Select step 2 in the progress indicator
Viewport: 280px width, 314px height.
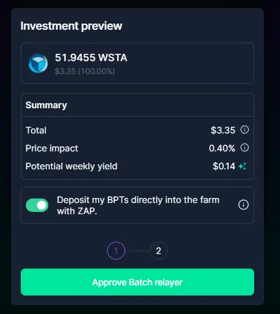[x=159, y=251]
